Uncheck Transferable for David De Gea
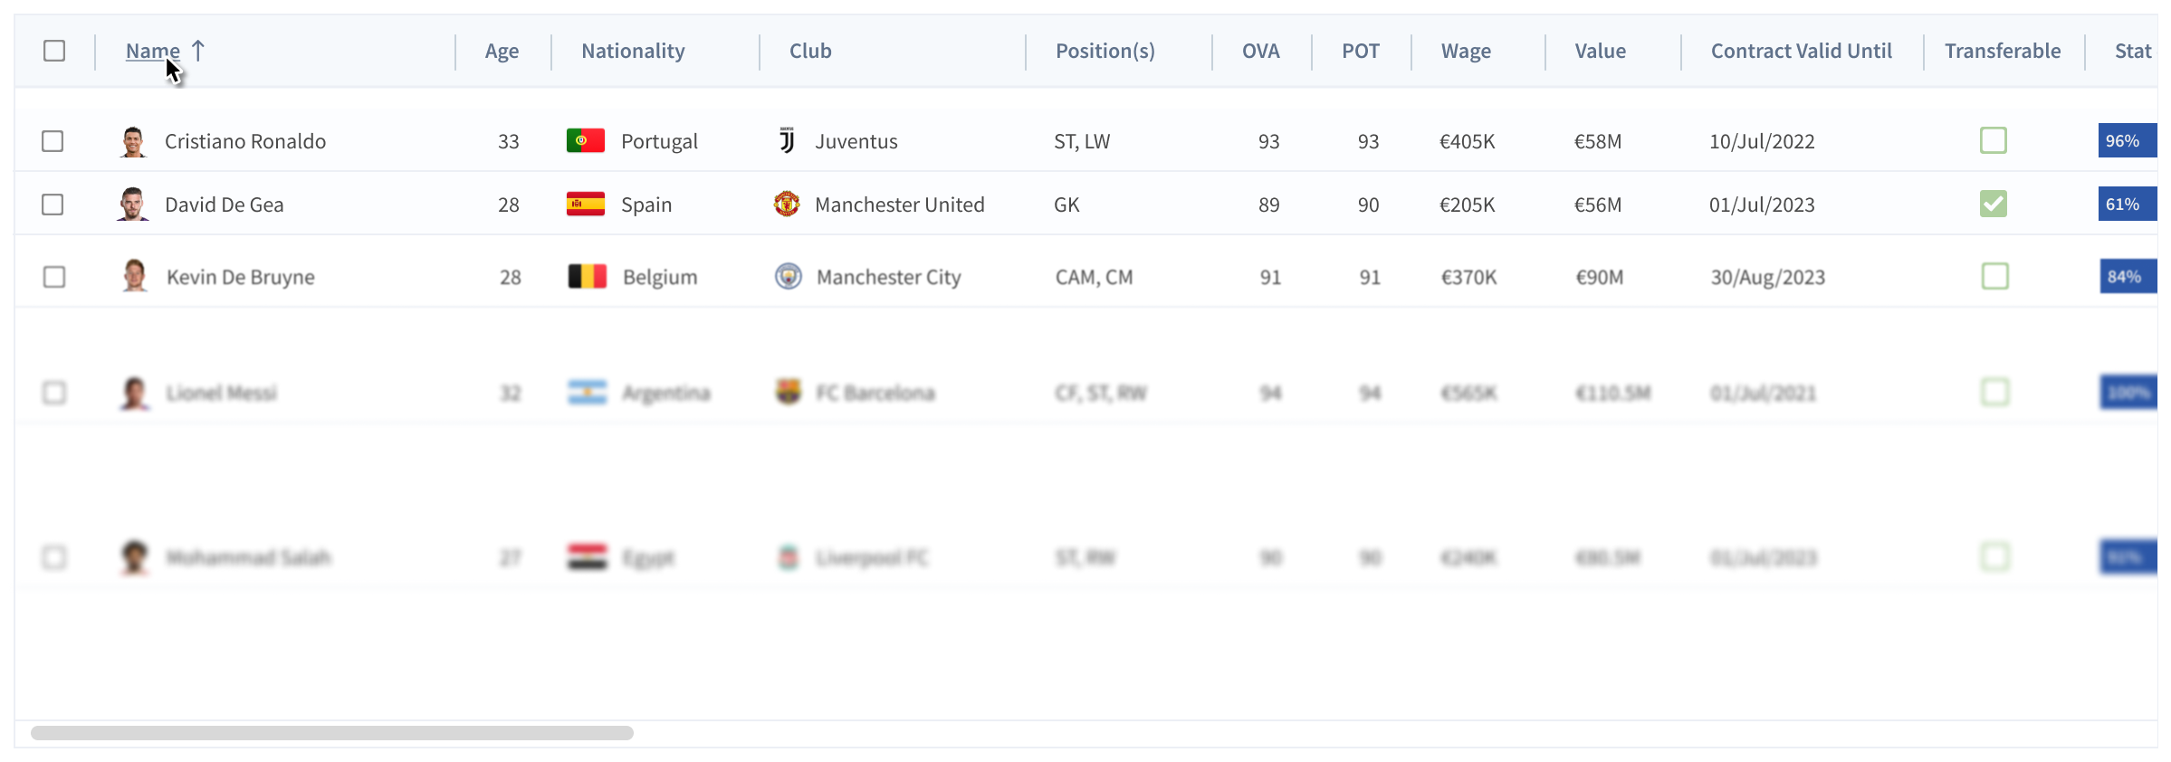The height and width of the screenshot is (762, 2171). click(1994, 204)
